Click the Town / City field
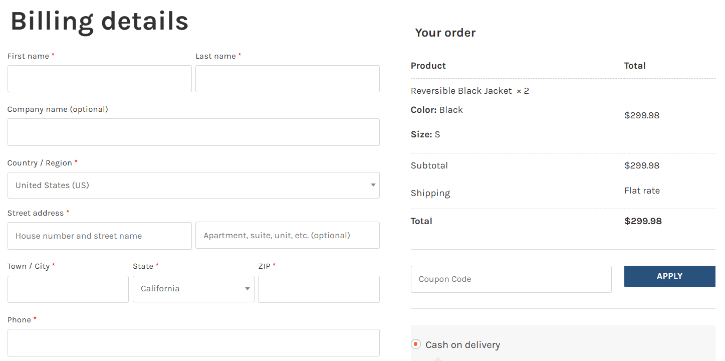 pos(68,289)
